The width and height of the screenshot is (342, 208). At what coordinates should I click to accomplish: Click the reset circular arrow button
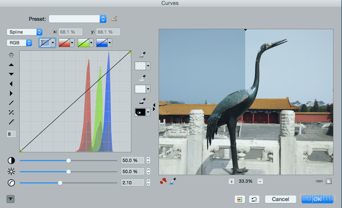click(254, 199)
